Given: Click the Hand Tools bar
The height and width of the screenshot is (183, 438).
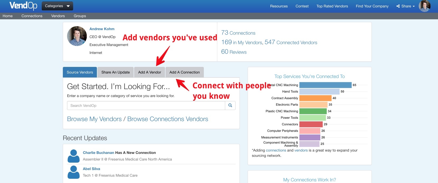Looking at the screenshot, I should (319, 91).
